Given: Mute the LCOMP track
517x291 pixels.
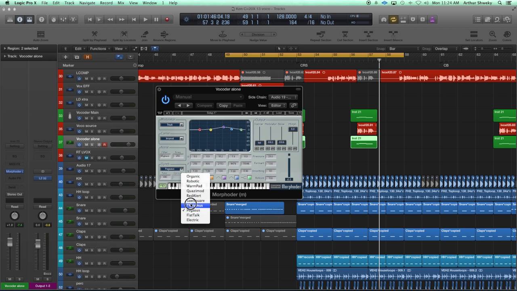Looking at the screenshot, I should click(x=86, y=79).
